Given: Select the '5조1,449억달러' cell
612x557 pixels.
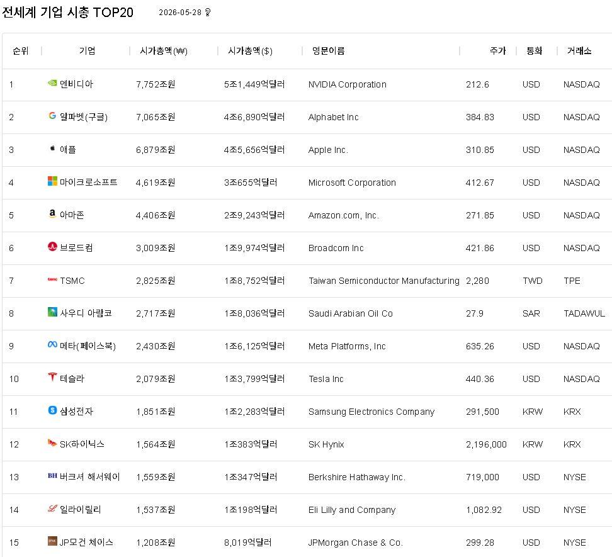Looking at the screenshot, I should pyautogui.click(x=254, y=84).
